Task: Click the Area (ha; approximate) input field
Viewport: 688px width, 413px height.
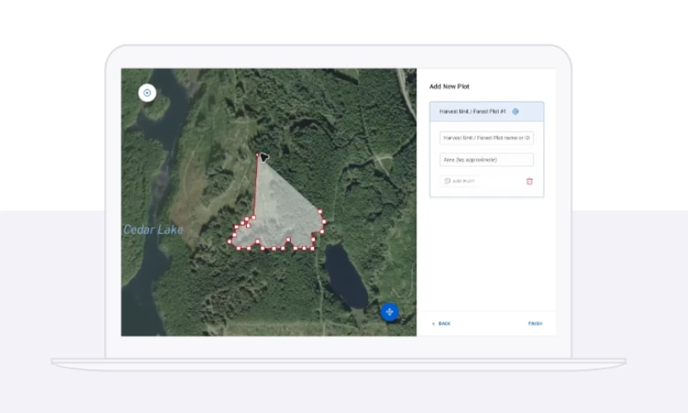Action: click(x=486, y=160)
